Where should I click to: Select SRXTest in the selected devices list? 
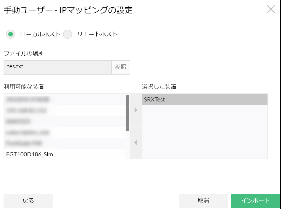pos(204,99)
